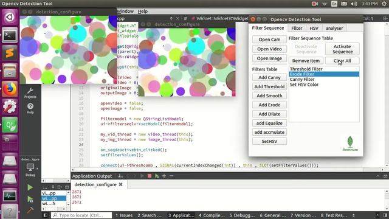Click the Add Dilate button

269,114
